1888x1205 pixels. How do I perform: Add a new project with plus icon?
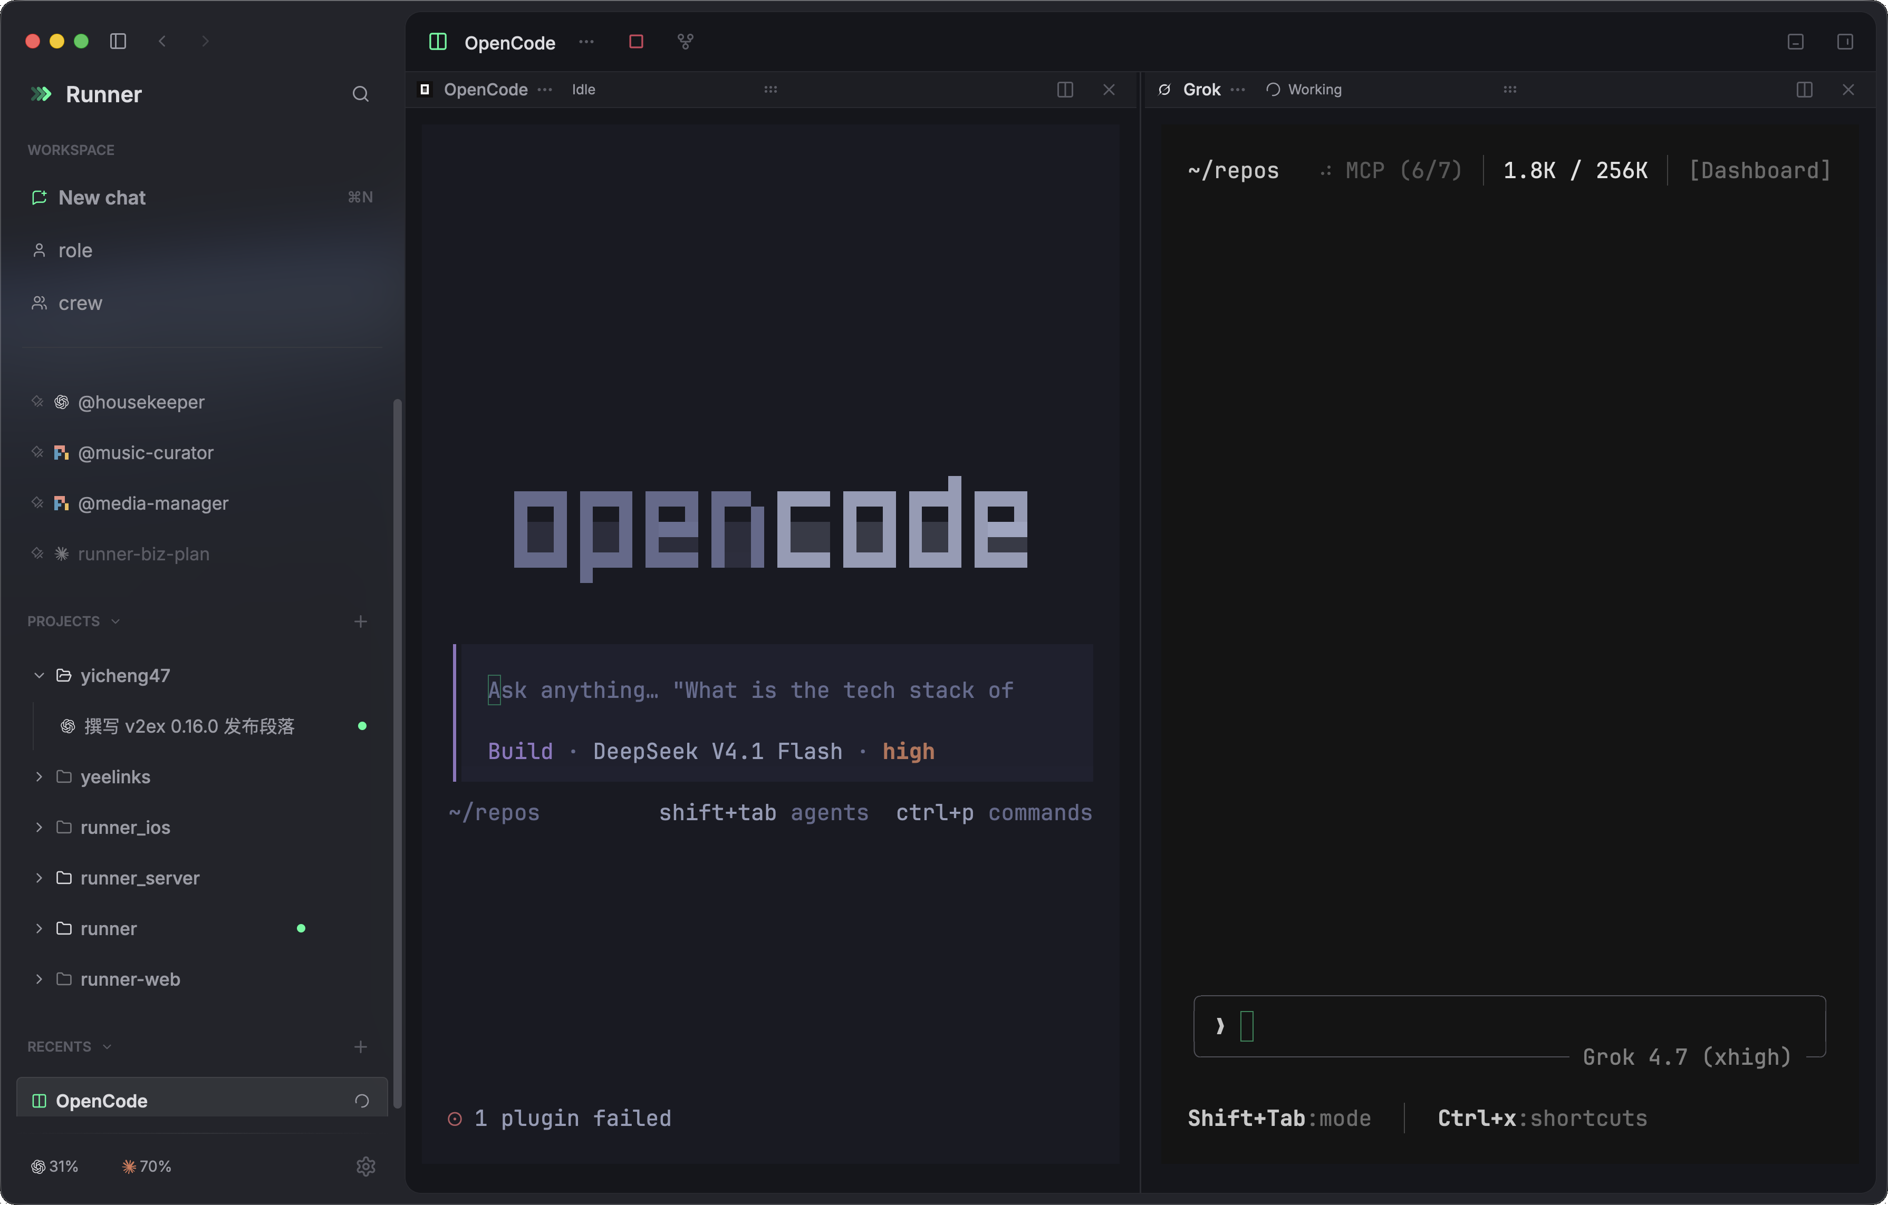(x=360, y=621)
